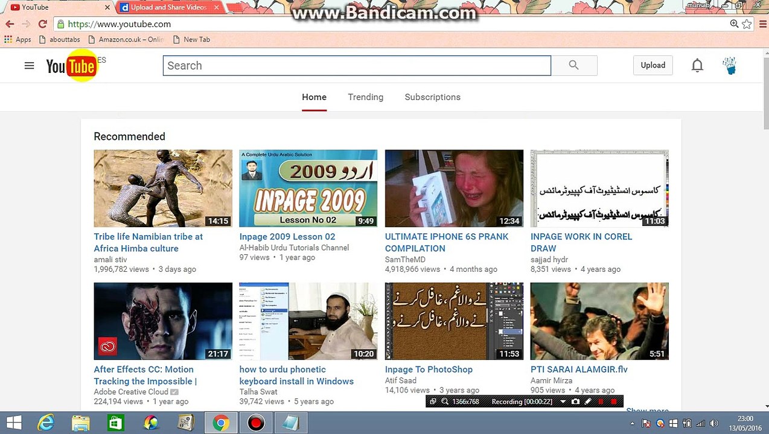Visit the Talha Swat channel
The height and width of the screenshot is (434, 769).
coord(258,392)
